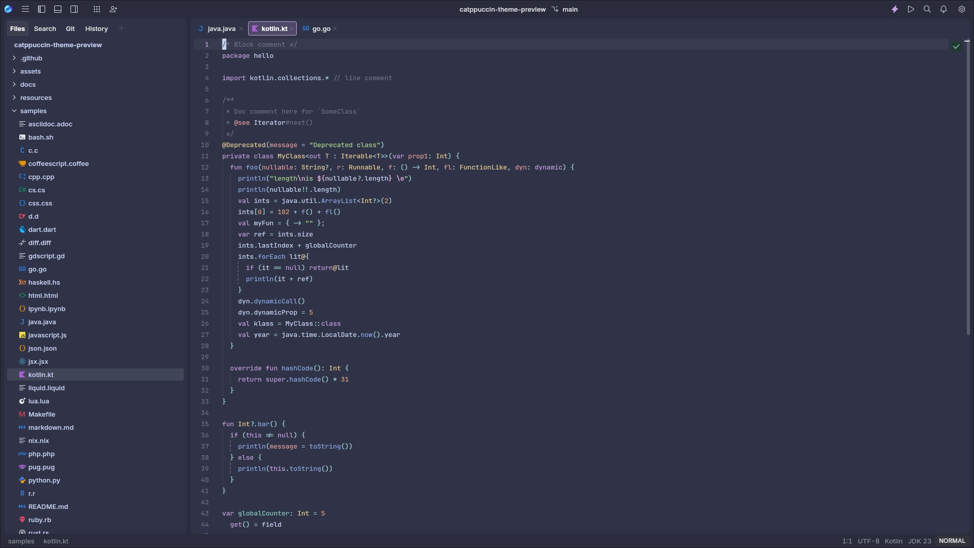Screen dimensions: 974x548
Task: Switch to the Git sidebar tab
Action: (70, 29)
